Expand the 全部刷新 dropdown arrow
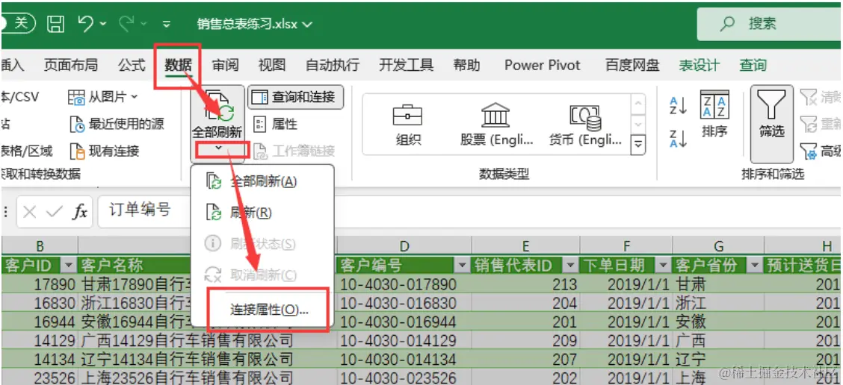843x385 pixels. point(217,148)
